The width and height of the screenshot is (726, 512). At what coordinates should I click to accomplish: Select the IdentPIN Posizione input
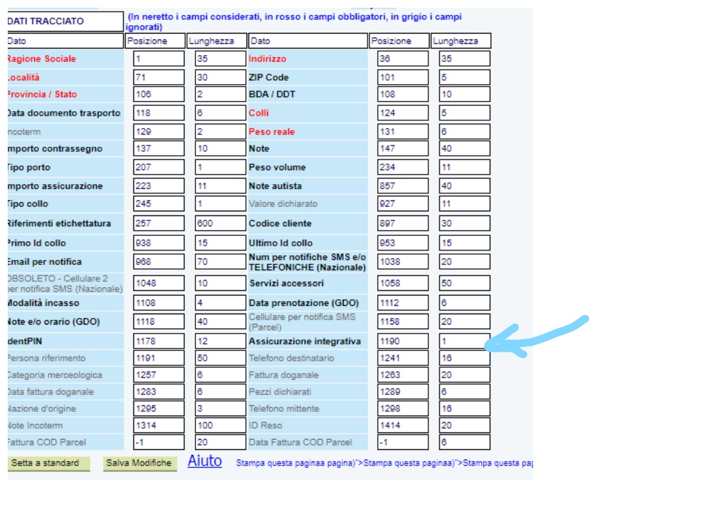click(159, 341)
